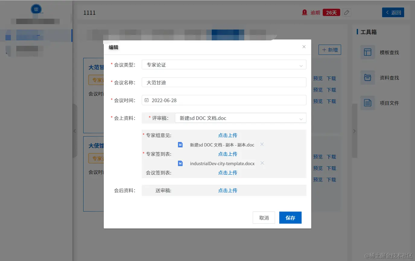Click the 会议名称 input field containing 大范甘迪
This screenshot has height=261, width=415.
pos(224,82)
